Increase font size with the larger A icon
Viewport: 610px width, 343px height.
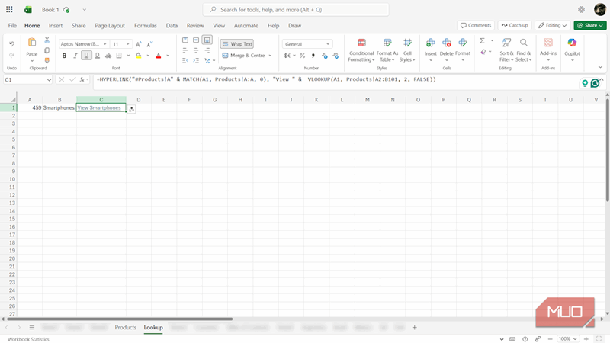(x=139, y=44)
